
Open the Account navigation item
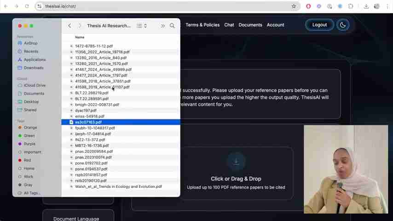275,25
